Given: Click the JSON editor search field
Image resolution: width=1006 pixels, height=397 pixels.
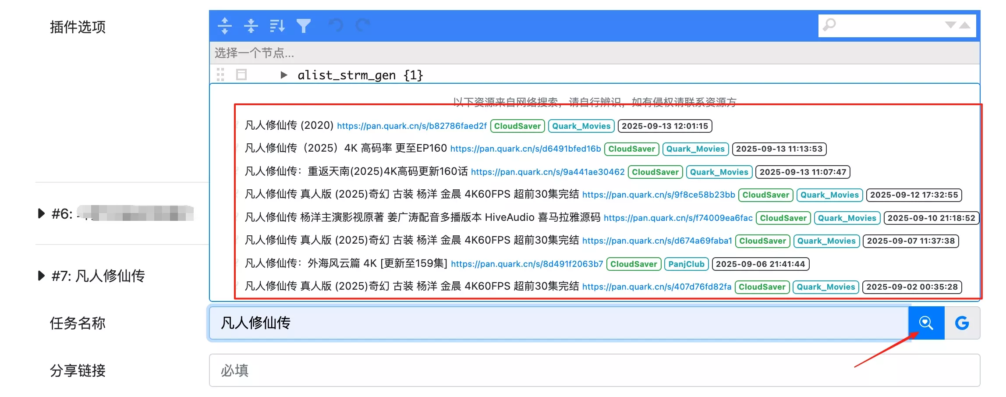Looking at the screenshot, I should coord(889,25).
